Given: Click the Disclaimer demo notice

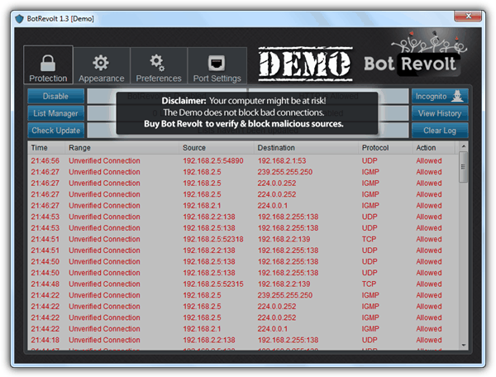Looking at the screenshot, I should pos(247,113).
